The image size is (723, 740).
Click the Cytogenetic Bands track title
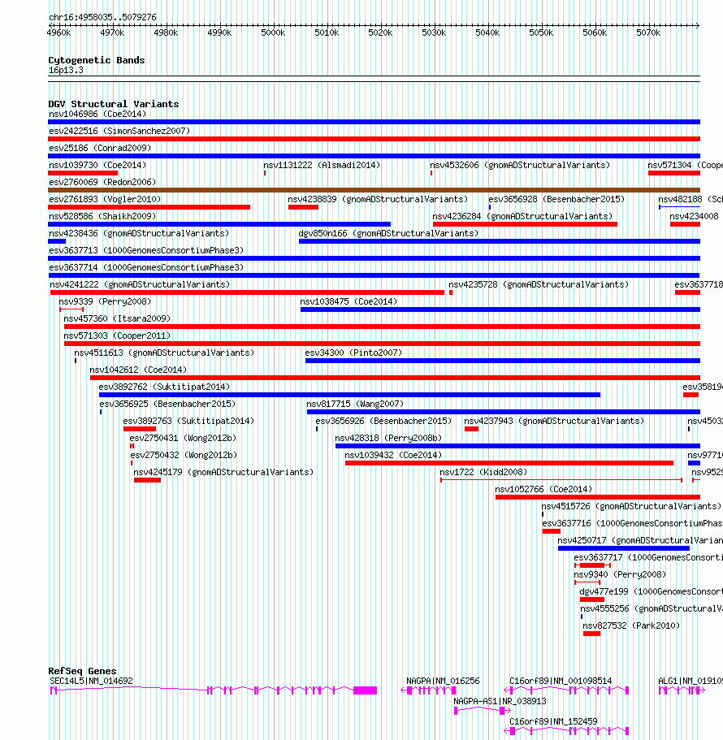click(x=97, y=60)
